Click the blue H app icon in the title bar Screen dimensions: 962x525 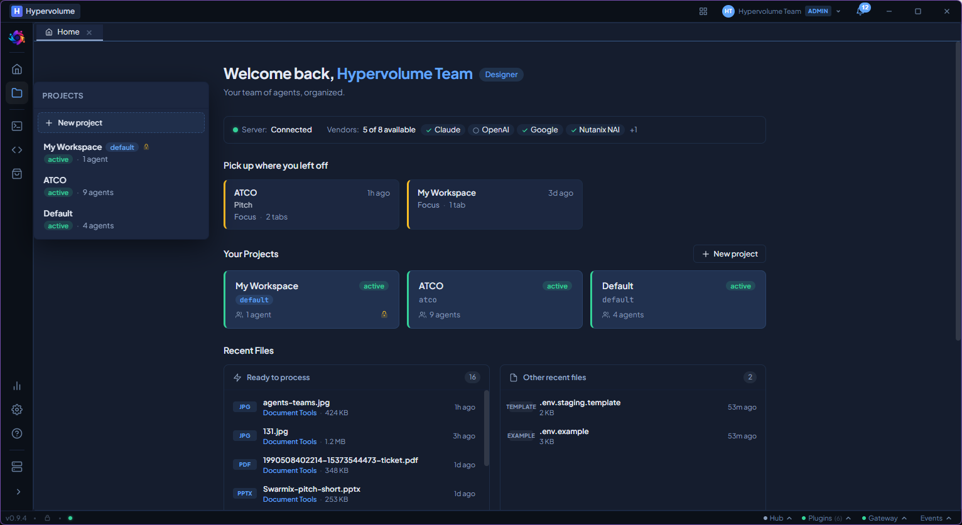coord(17,11)
